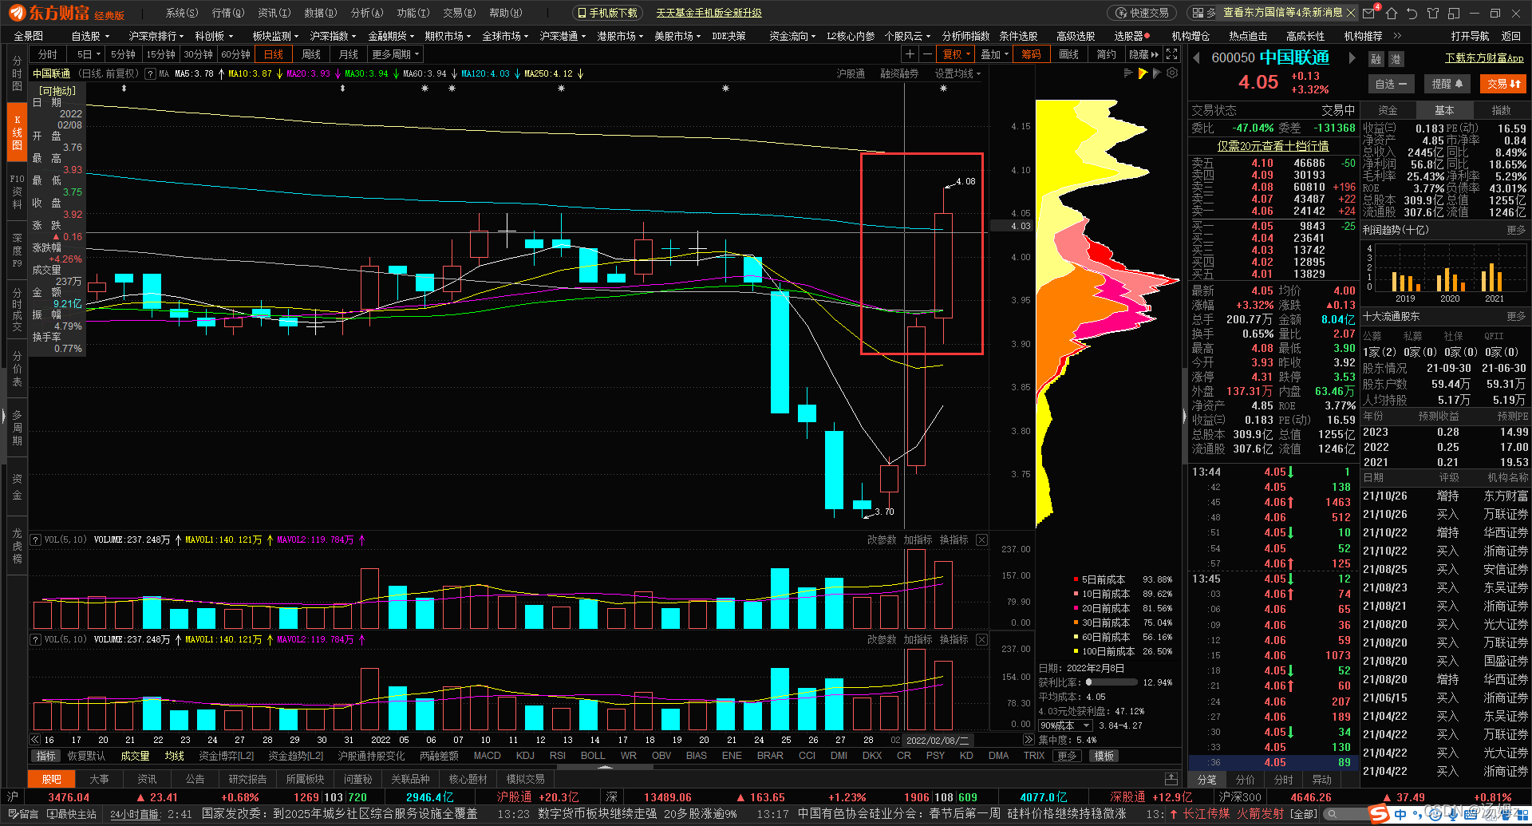Open the 分析(A) menu
1532x826 pixels.
[x=366, y=13]
